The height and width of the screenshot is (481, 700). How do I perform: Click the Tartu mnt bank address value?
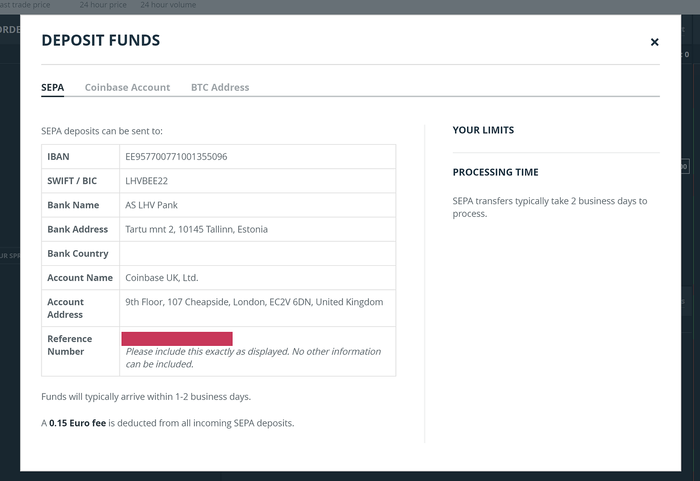196,229
